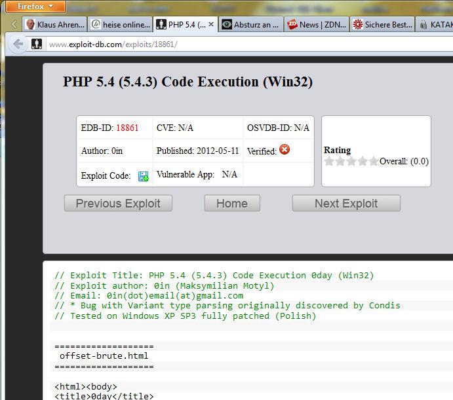The height and width of the screenshot is (400, 453).
Task: Click the Exploit Title comment line
Action: click(x=214, y=276)
